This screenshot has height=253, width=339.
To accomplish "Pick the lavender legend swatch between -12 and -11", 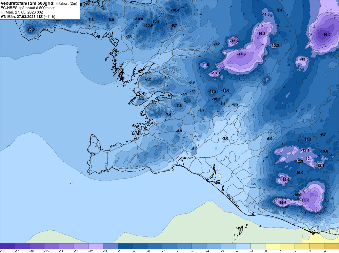I will tap(96, 246).
